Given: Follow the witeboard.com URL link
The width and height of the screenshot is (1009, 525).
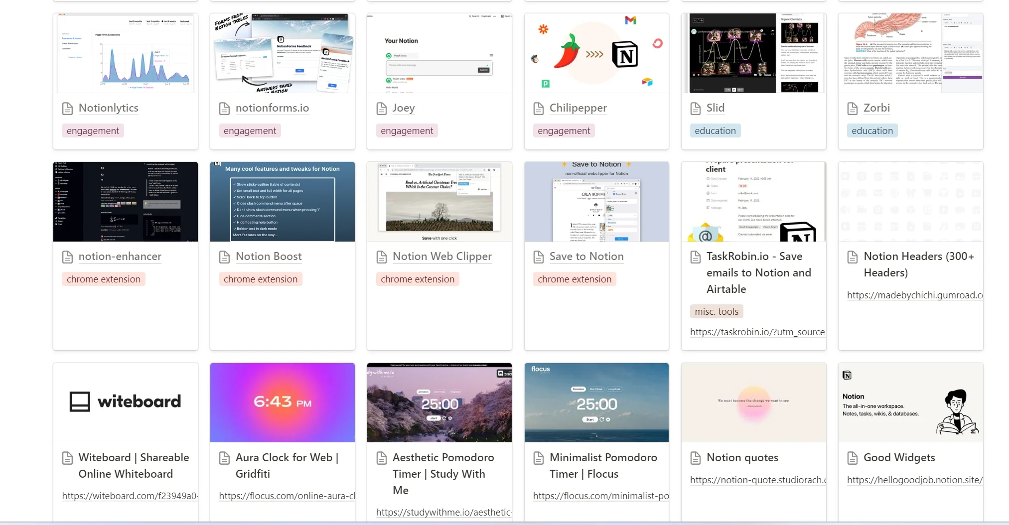Looking at the screenshot, I should [x=130, y=496].
